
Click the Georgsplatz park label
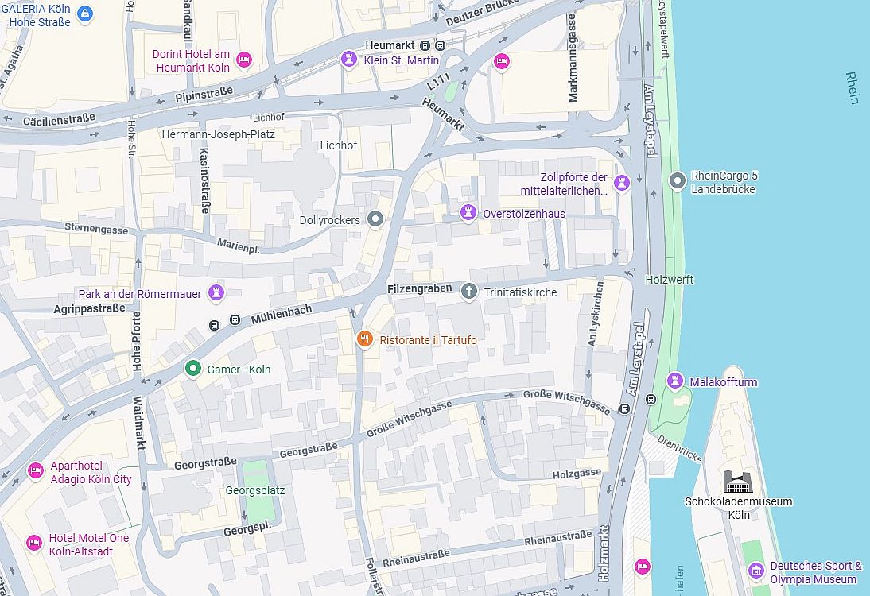click(x=254, y=490)
